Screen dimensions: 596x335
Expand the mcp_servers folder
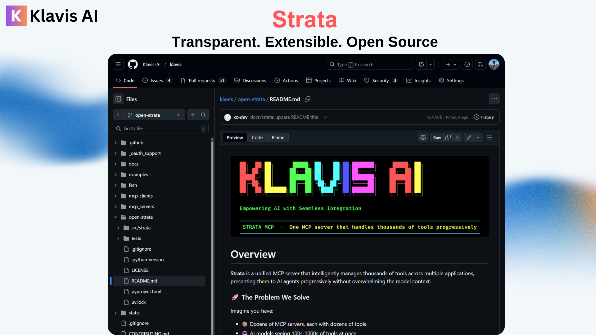click(116, 207)
